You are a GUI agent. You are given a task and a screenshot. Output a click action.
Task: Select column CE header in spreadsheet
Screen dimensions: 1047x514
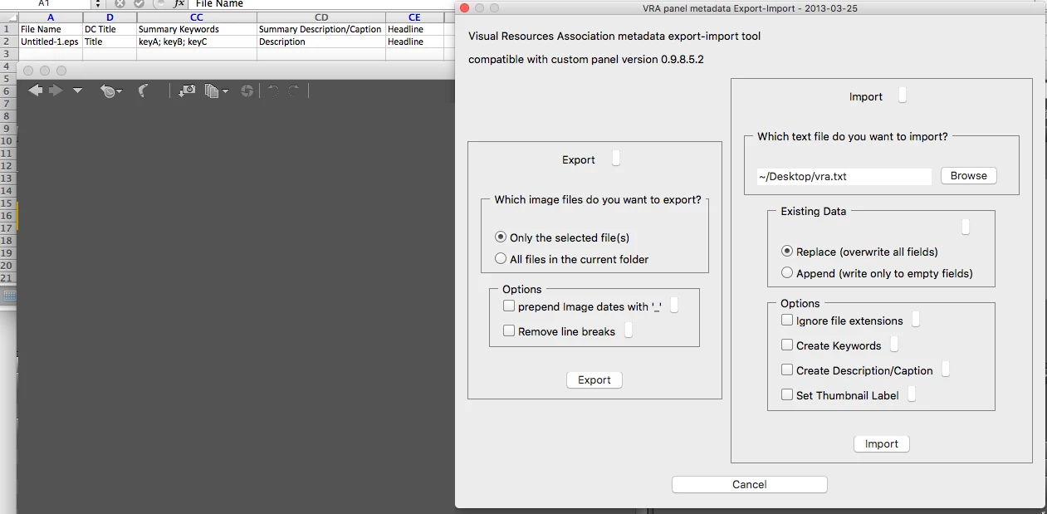point(414,17)
